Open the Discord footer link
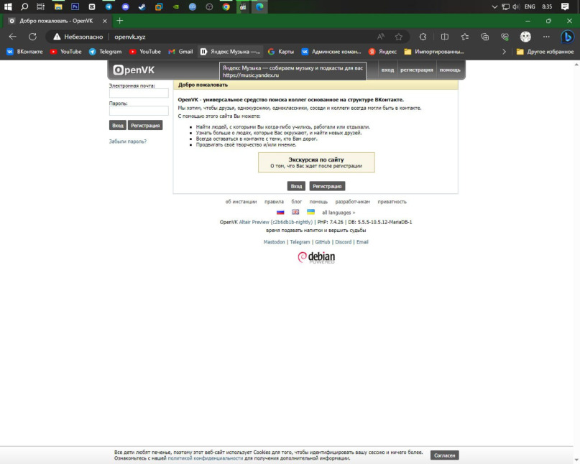The image size is (580, 464). [x=344, y=242]
